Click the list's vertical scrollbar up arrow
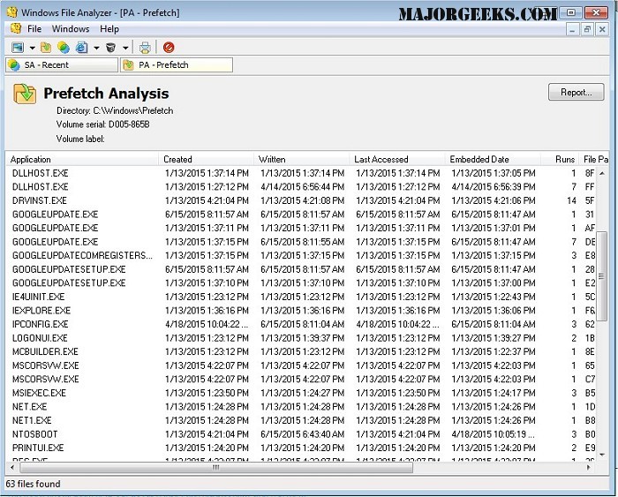The height and width of the screenshot is (497, 618). click(x=602, y=173)
